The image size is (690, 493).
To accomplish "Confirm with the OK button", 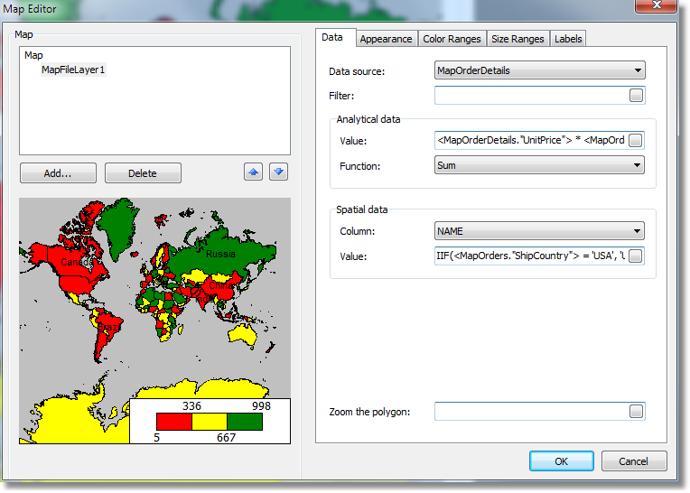I will [x=561, y=461].
